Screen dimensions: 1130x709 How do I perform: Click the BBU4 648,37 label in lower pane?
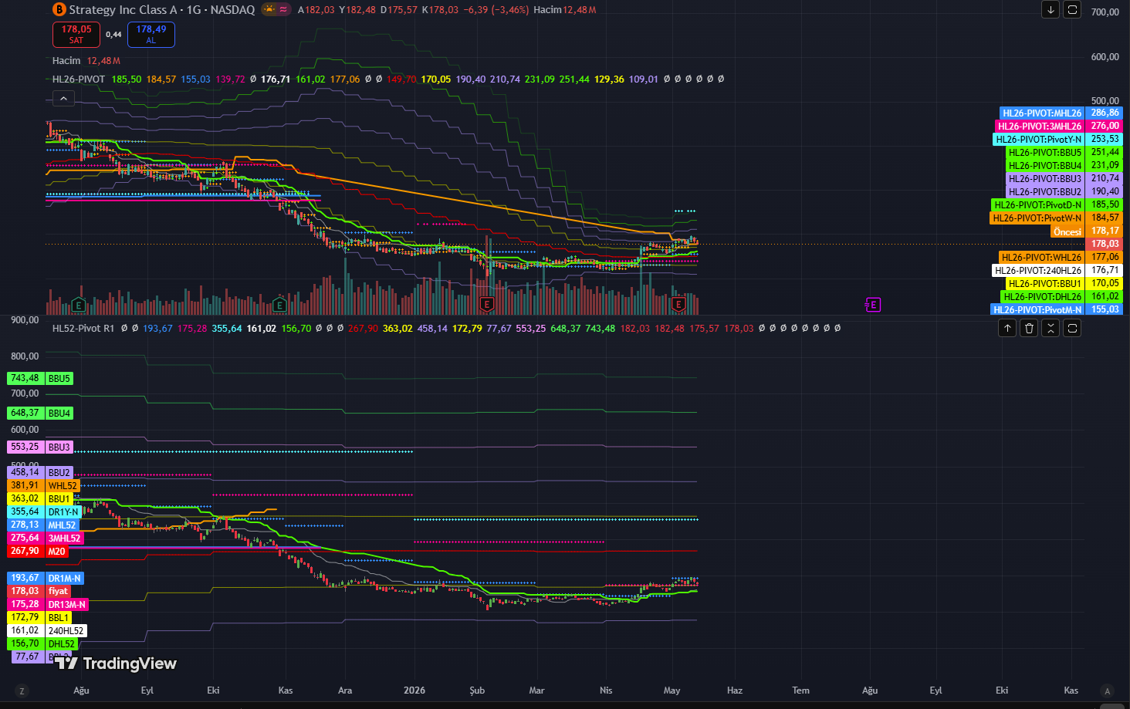point(40,414)
